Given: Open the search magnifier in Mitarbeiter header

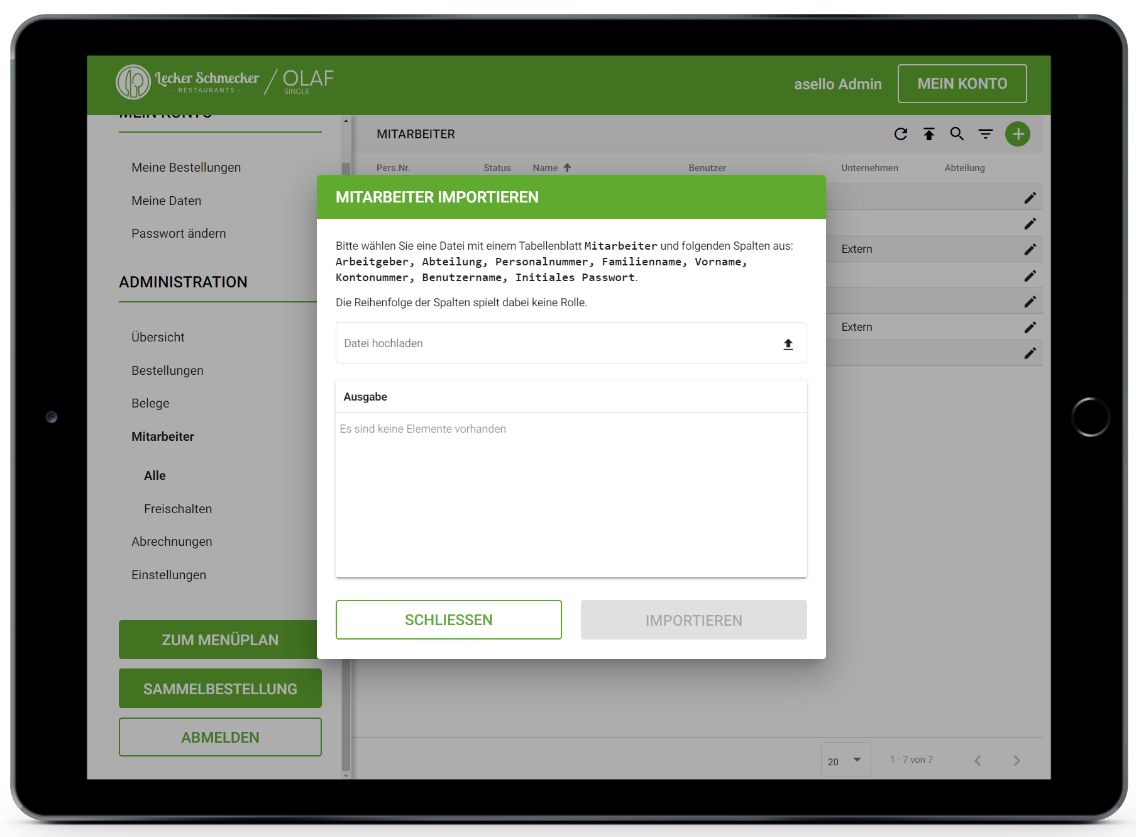Looking at the screenshot, I should click(956, 134).
